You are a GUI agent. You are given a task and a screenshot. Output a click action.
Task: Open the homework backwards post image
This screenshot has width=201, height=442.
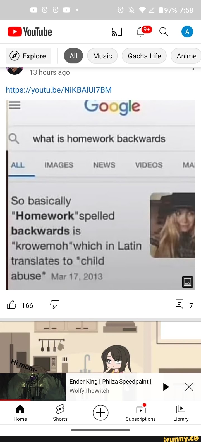click(100, 195)
